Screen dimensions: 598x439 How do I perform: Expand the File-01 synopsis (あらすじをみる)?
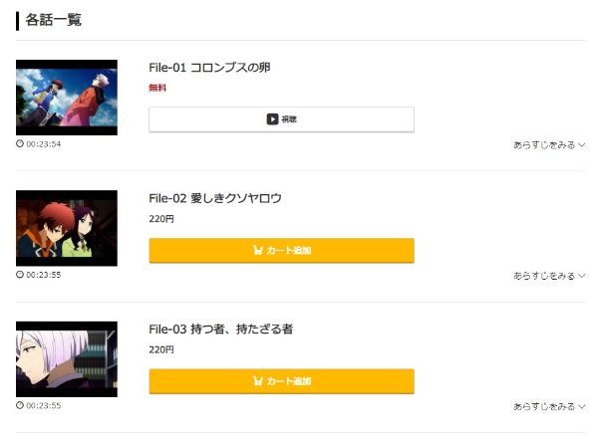pyautogui.click(x=549, y=144)
